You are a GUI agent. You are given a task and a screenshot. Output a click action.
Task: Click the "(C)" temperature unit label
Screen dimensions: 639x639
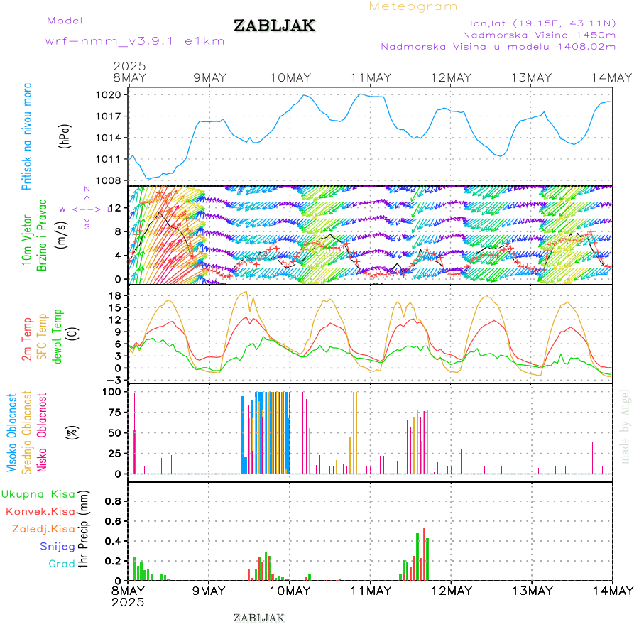click(72, 334)
